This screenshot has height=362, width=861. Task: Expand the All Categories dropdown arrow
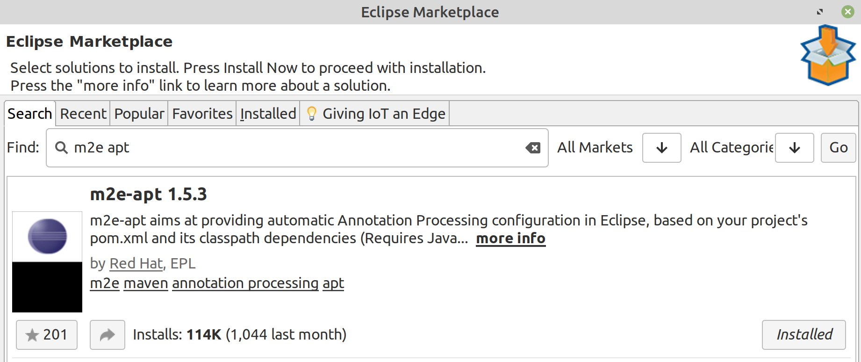point(795,148)
